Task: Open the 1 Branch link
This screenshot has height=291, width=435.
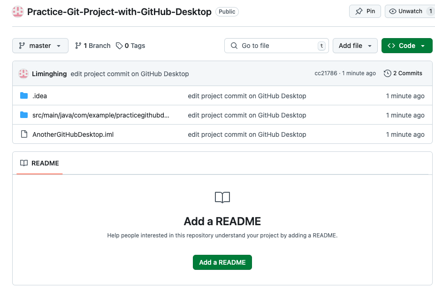Action: click(x=92, y=46)
